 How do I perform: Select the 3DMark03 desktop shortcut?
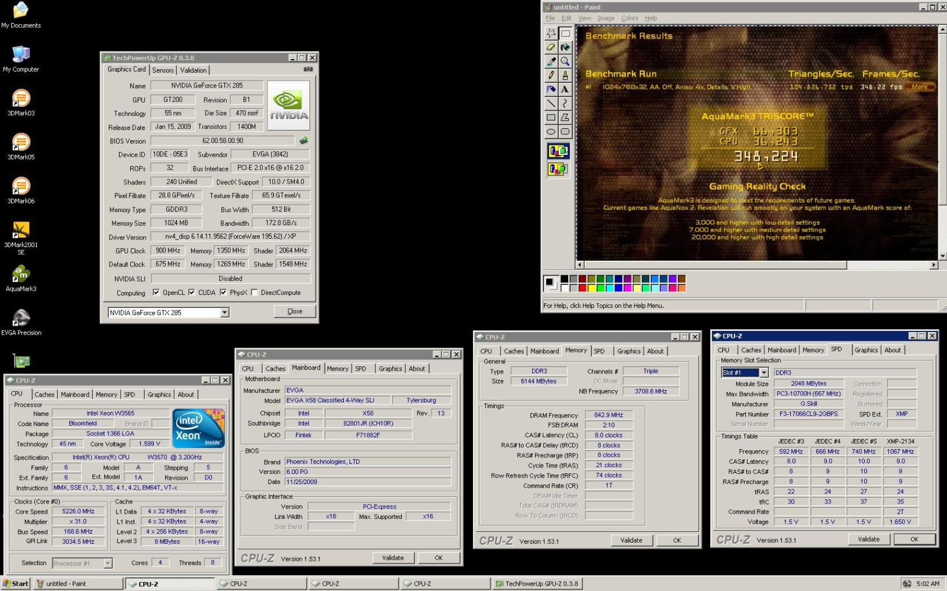tap(21, 103)
